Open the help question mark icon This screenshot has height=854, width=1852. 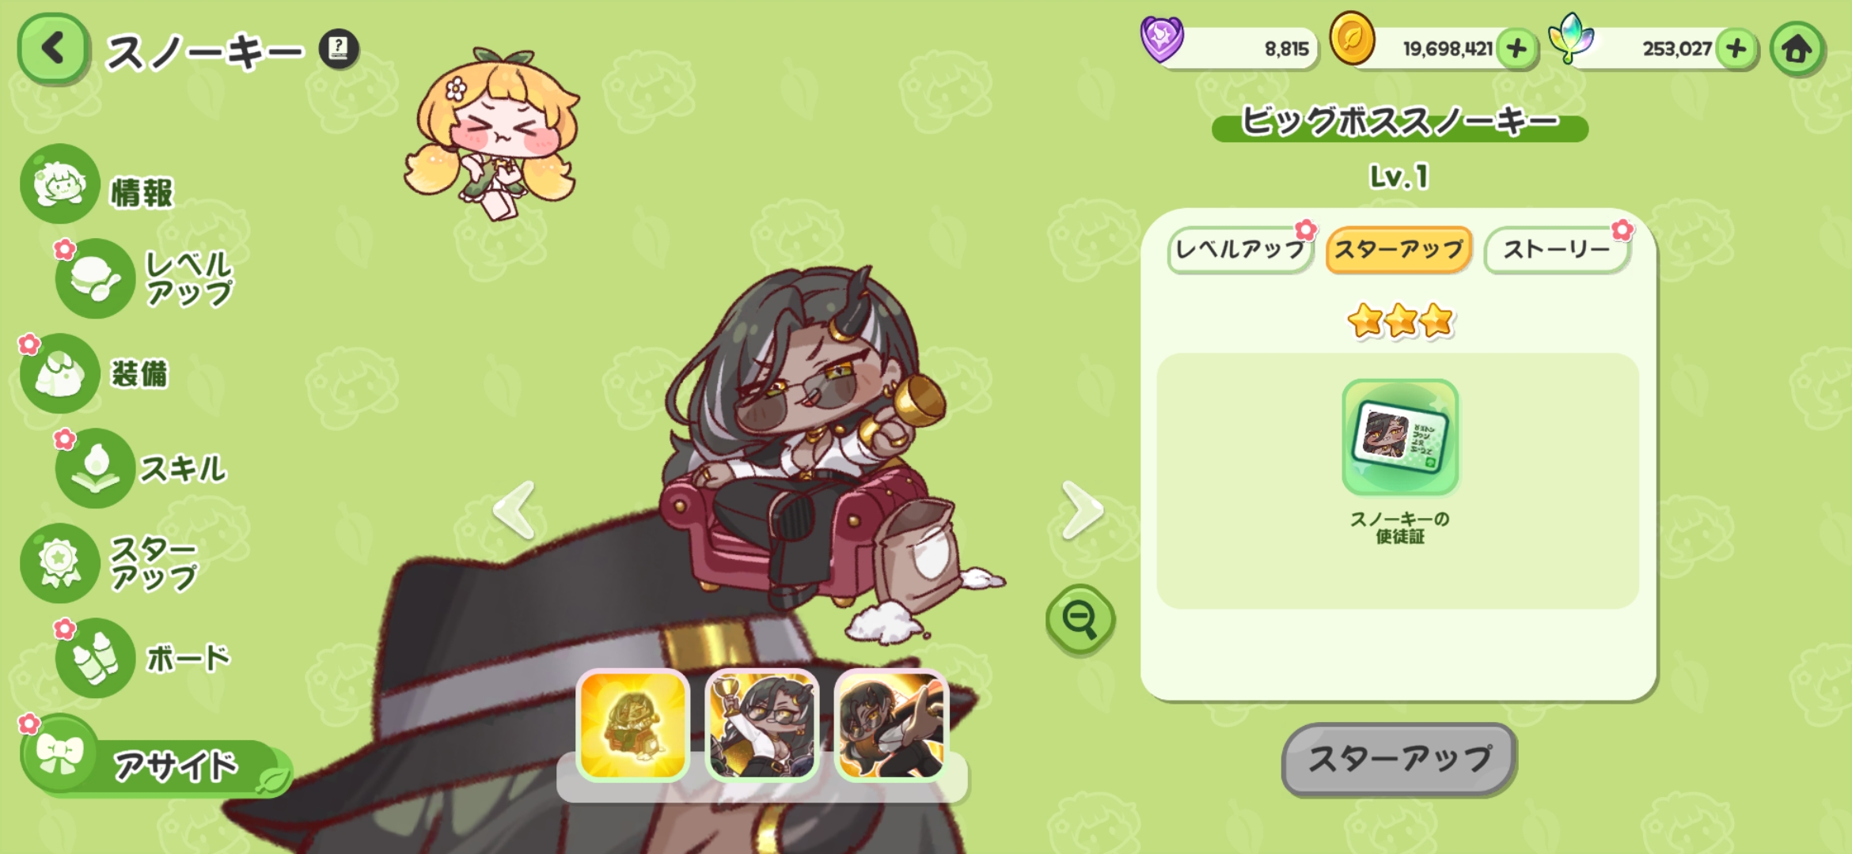(339, 49)
